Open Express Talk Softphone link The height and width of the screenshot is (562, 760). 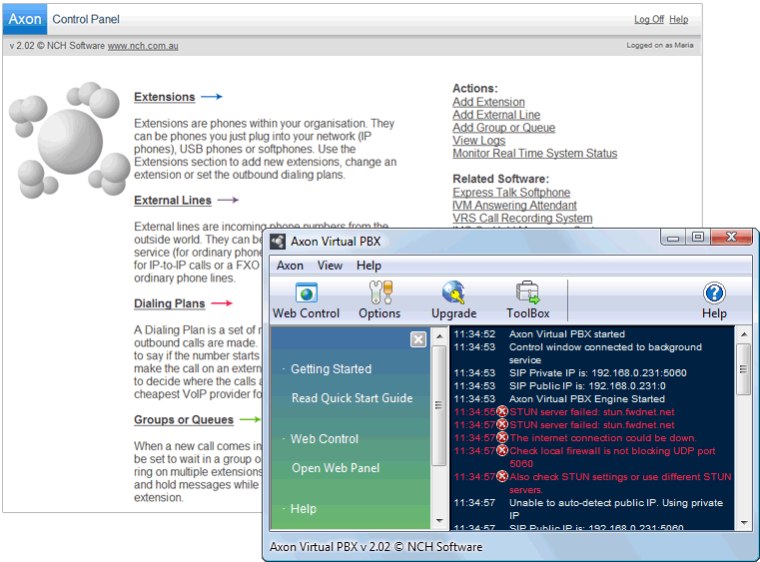511,193
